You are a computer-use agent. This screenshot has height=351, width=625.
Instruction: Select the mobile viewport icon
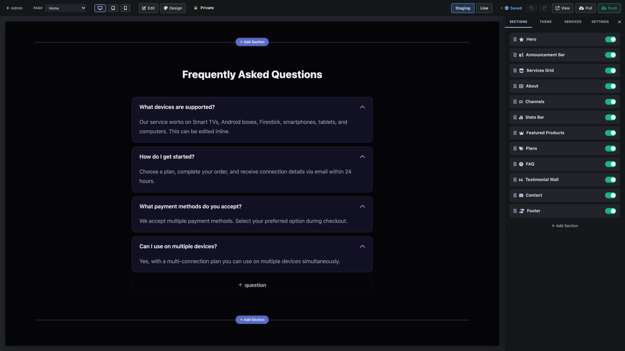[x=125, y=8]
